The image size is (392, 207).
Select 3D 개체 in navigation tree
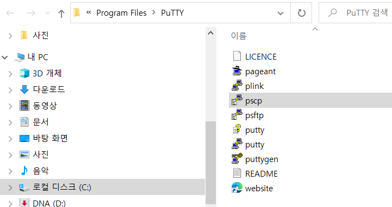tap(47, 73)
